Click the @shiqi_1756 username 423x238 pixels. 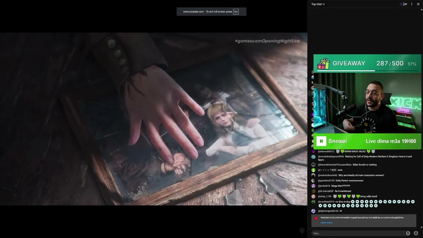tap(325, 196)
